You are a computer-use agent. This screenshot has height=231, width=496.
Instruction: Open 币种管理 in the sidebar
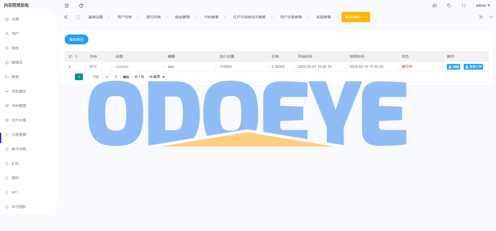(19, 106)
